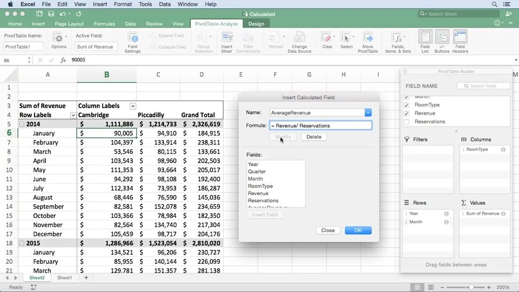519x292 pixels.
Task: Open the Insert menu in menu bar
Action: pyautogui.click(x=99, y=4)
